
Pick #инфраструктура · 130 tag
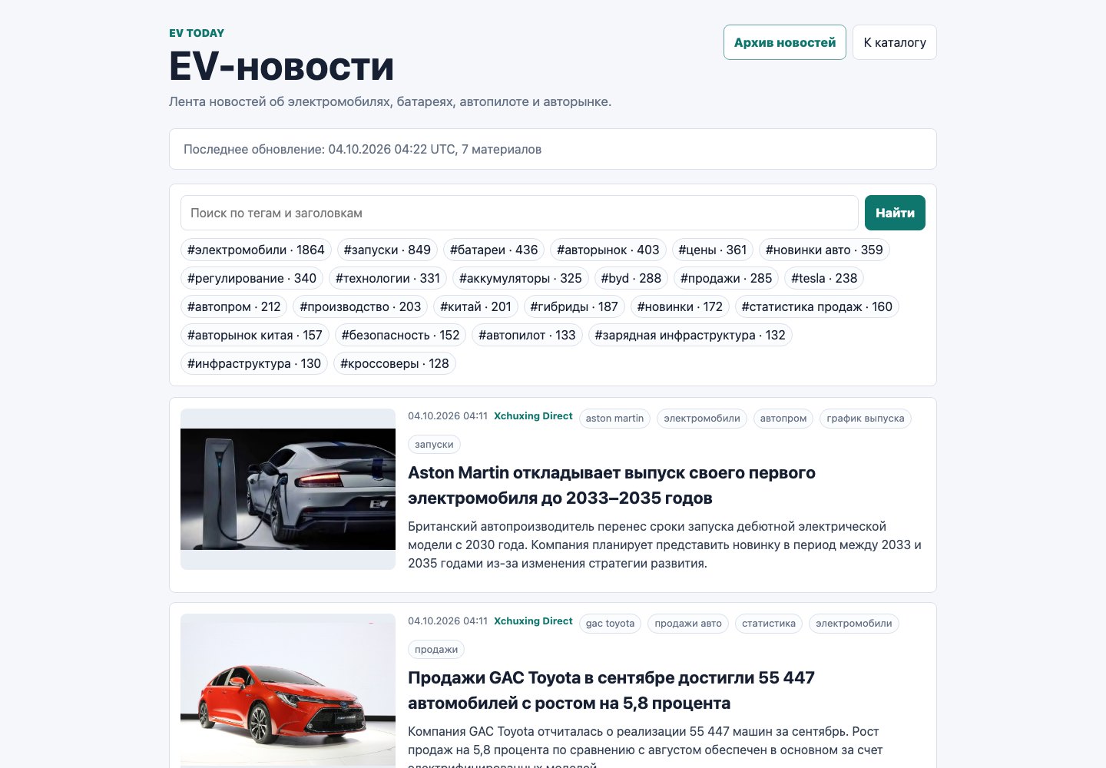(x=254, y=363)
